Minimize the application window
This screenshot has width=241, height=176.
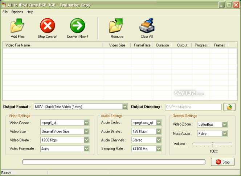pos(221,5)
